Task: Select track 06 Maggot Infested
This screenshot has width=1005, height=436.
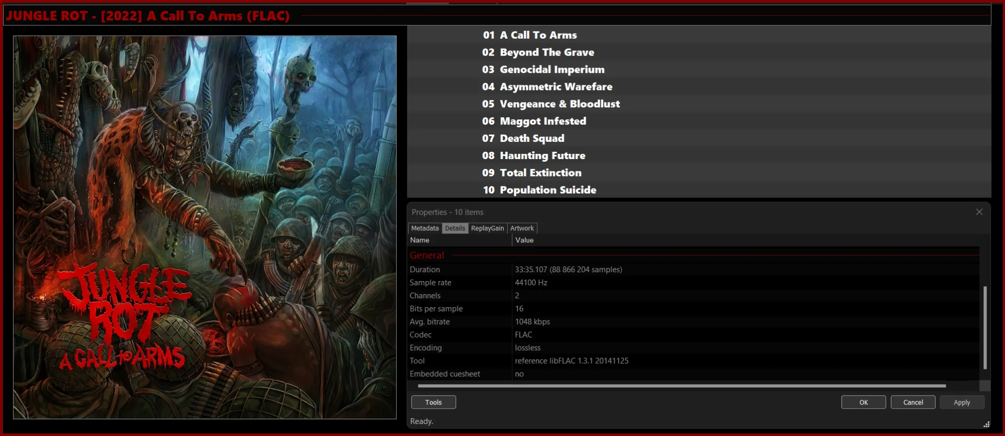Action: click(699, 121)
